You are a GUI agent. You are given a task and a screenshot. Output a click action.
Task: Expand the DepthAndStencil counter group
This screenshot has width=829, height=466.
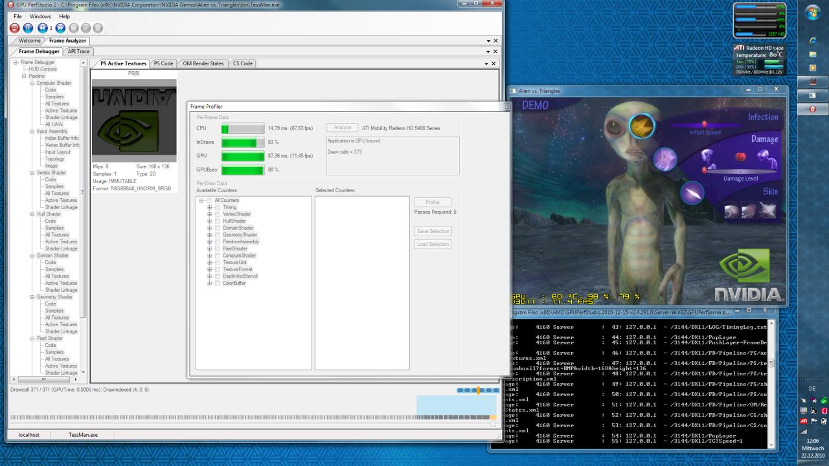210,276
